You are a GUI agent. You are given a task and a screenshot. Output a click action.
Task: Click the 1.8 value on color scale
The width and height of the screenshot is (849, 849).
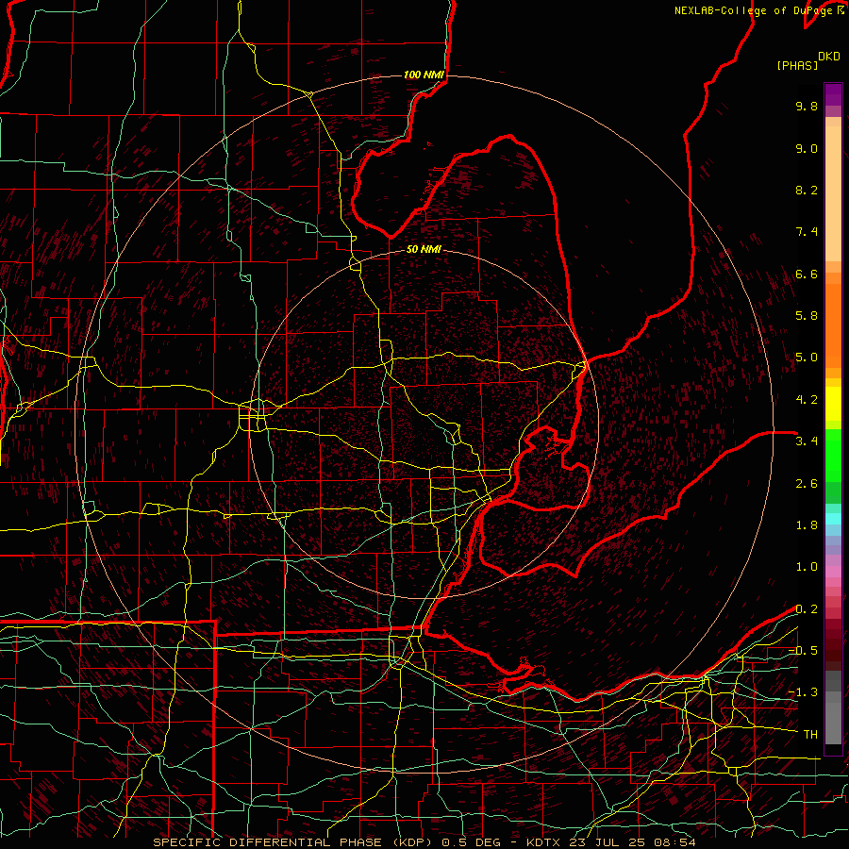807,525
